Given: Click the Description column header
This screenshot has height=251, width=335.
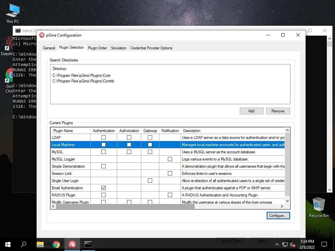Looking at the screenshot, I should tap(233, 131).
